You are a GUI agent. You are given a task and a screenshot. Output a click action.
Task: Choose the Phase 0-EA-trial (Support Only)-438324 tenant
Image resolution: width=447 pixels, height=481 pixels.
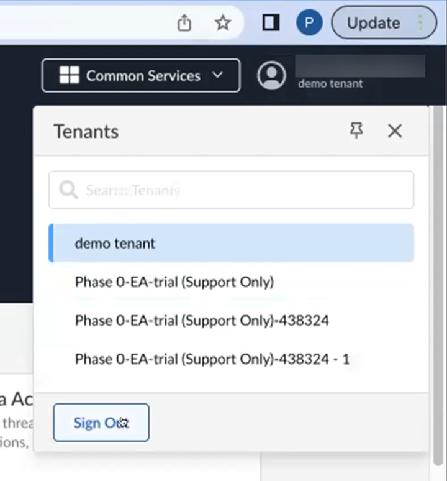(x=202, y=321)
